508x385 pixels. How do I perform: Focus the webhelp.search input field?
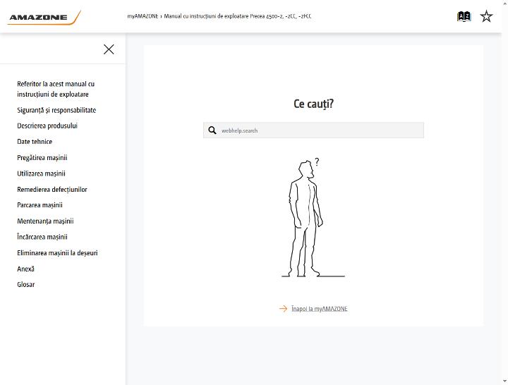(x=313, y=130)
